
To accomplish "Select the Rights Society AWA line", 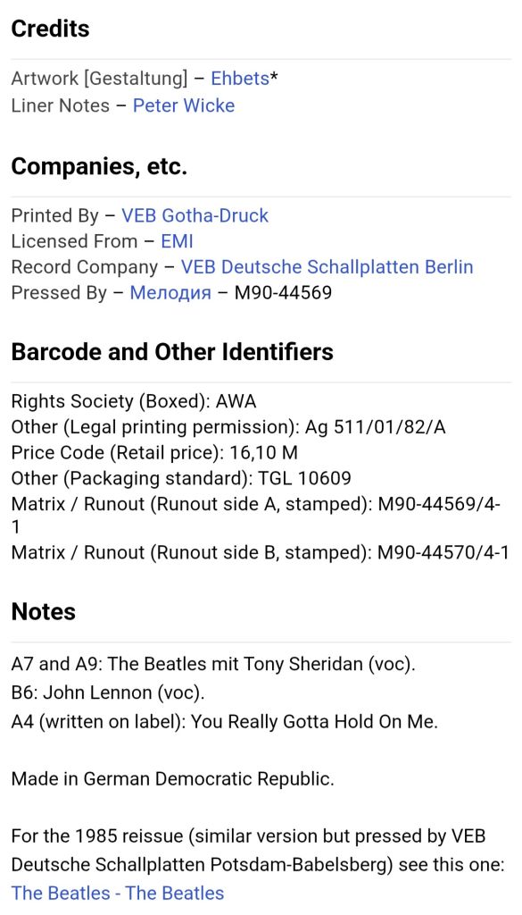I will pos(134,401).
